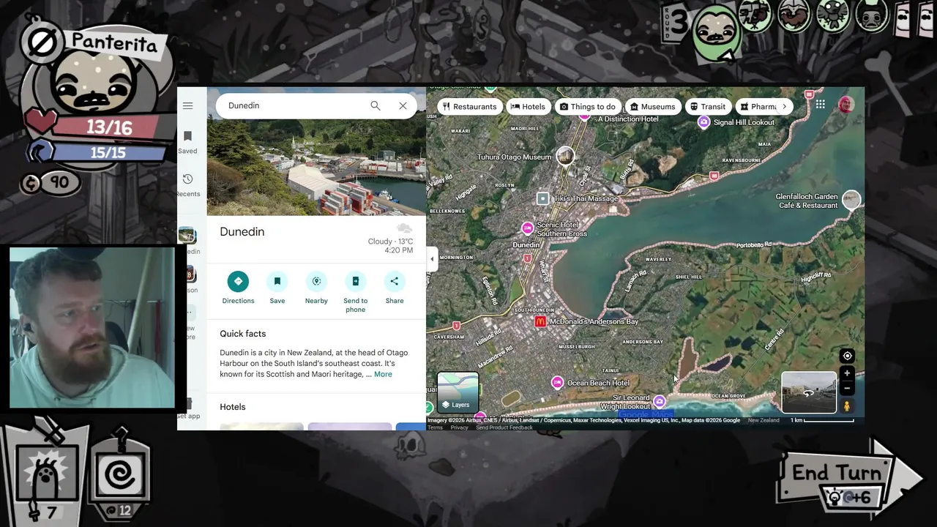Click the Terms link under the map

435,427
